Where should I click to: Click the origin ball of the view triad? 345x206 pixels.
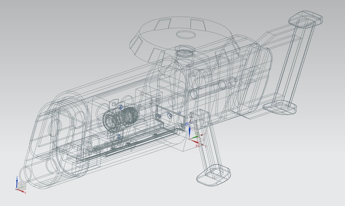17,189
